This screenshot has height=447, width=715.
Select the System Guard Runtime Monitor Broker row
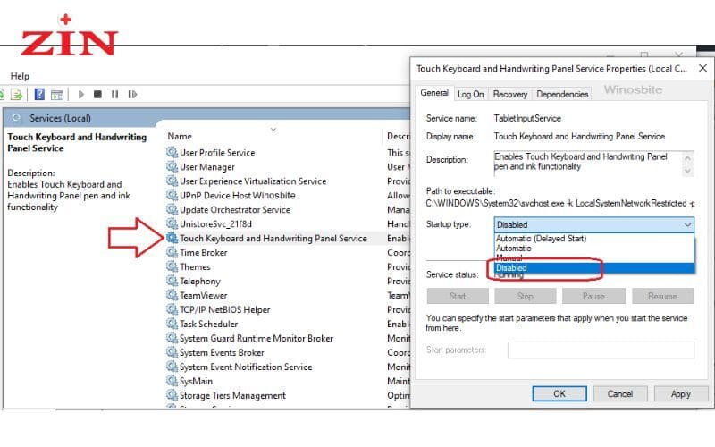(x=287, y=338)
